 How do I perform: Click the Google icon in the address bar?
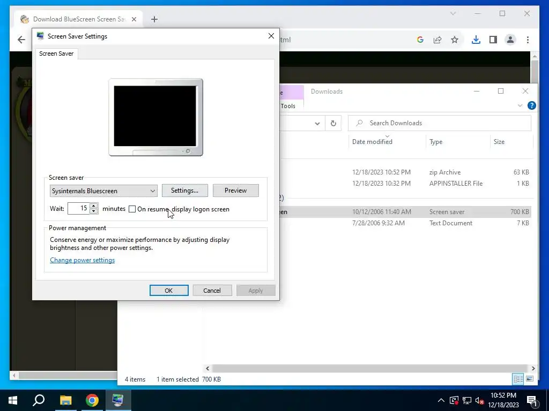[x=420, y=40]
